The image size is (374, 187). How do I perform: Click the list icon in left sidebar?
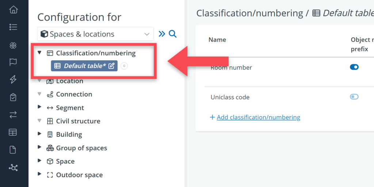(14, 27)
